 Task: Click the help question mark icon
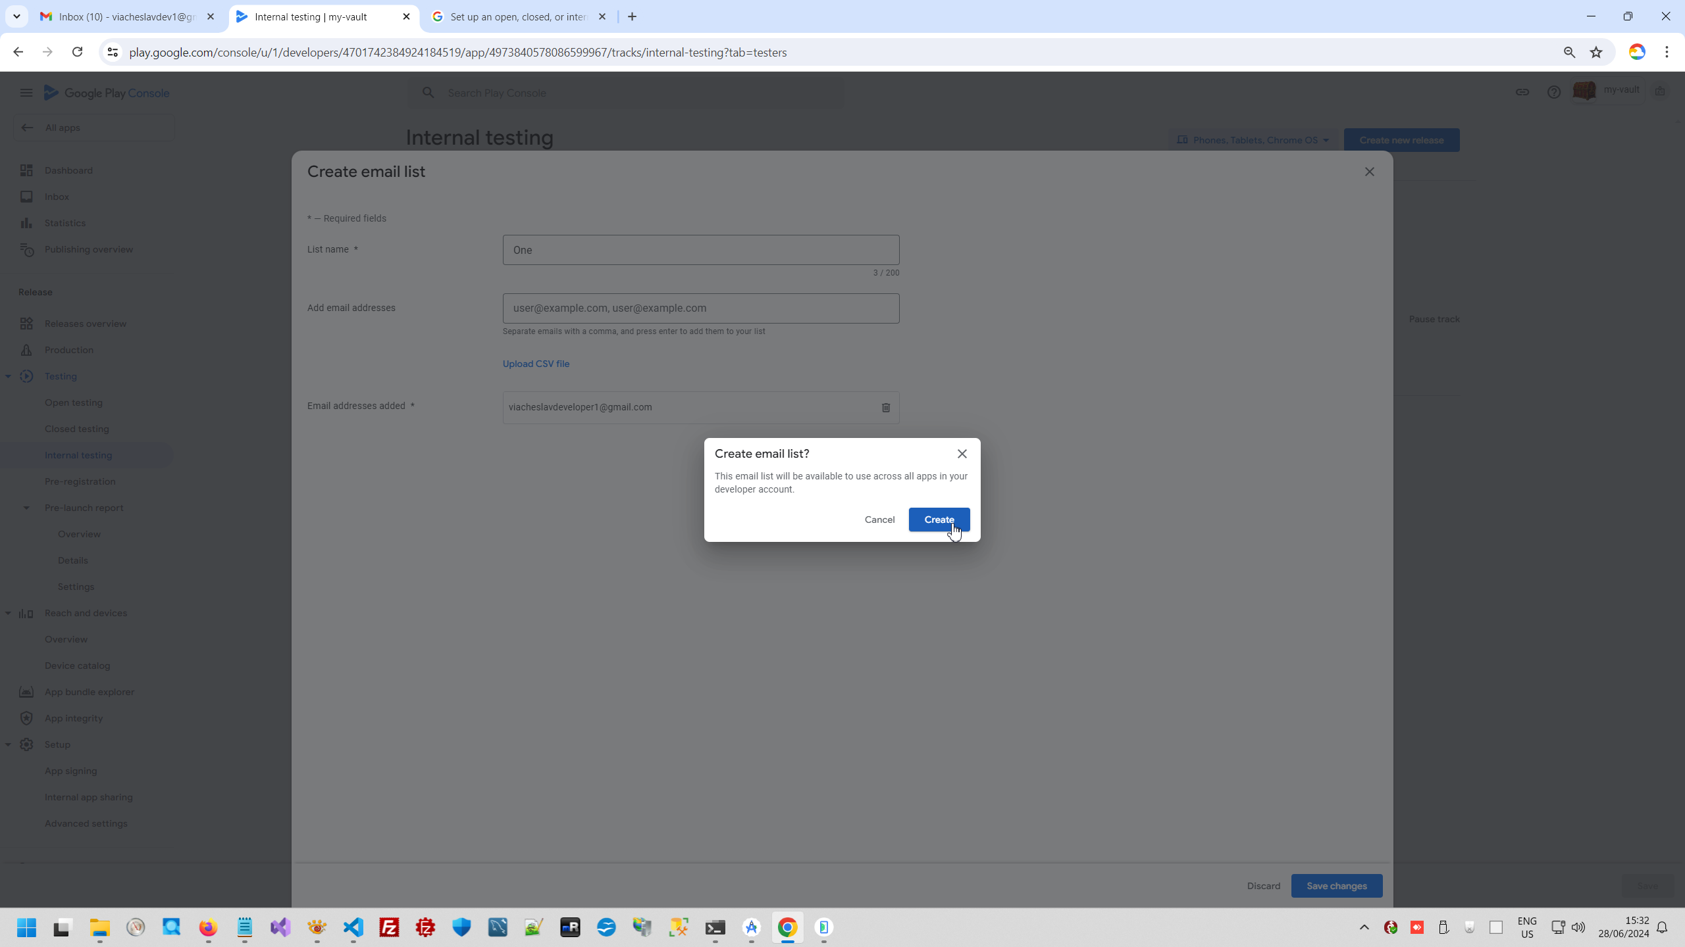1553,93
